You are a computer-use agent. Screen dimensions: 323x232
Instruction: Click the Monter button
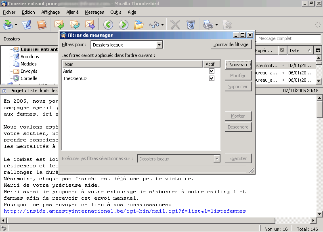pos(238,116)
